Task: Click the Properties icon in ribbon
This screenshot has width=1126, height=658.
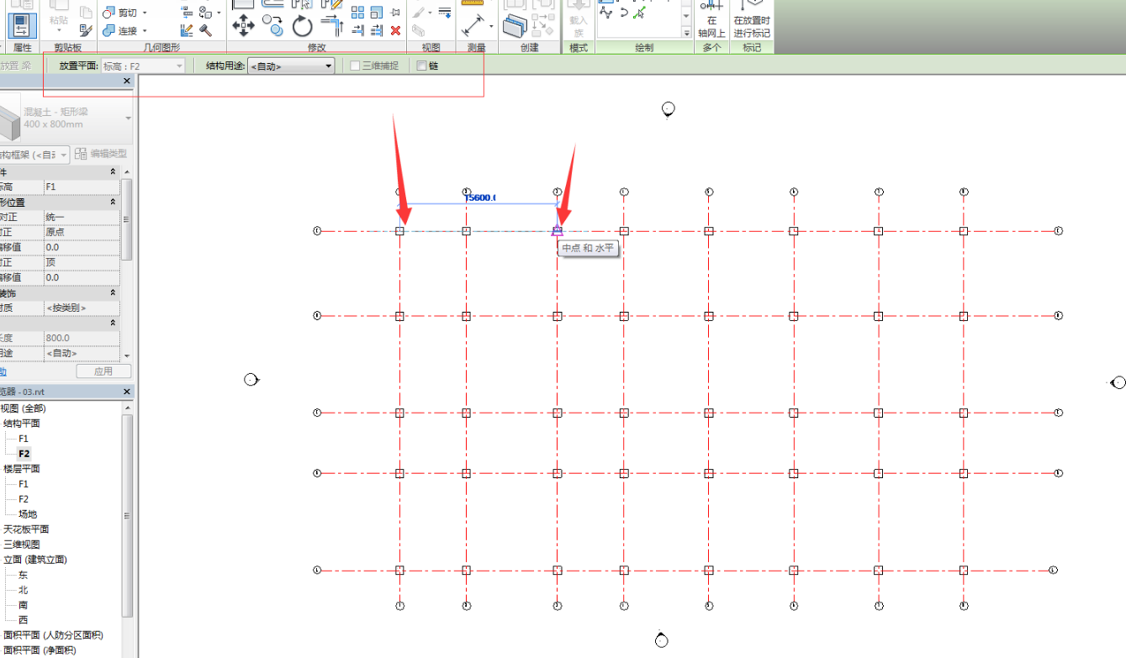Action: point(22,24)
